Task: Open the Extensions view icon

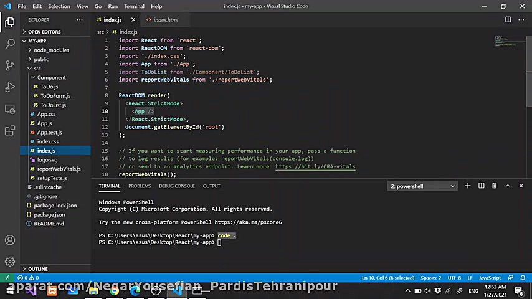Action: coord(10,131)
